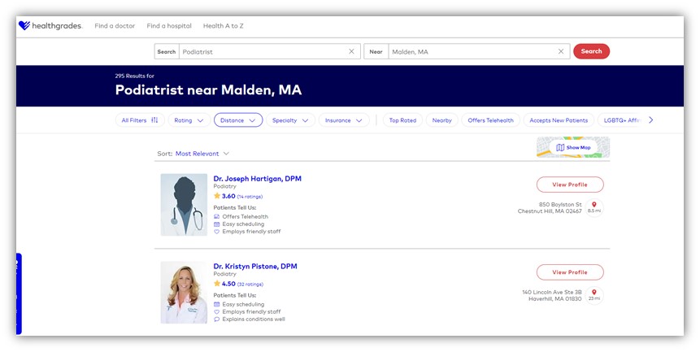Viewport: 700px width, 352px height.
Task: Open Dr. Kristyn Pistone's profile name link
Action: coord(255,267)
